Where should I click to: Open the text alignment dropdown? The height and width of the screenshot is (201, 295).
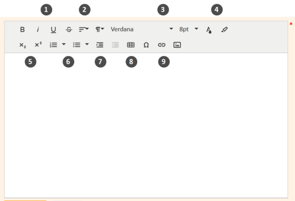(x=84, y=29)
